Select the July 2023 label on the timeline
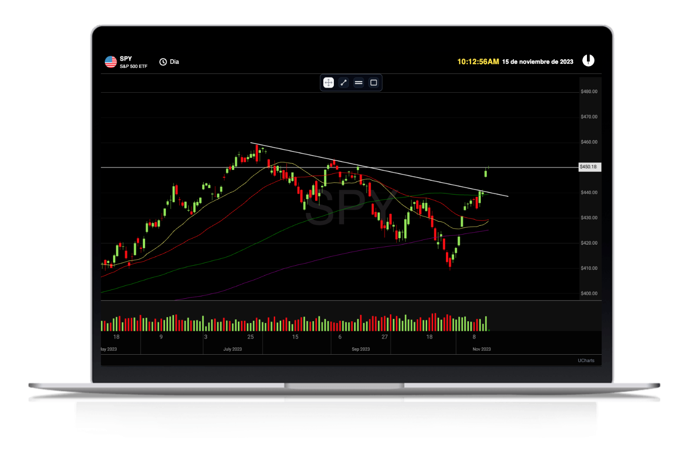This screenshot has height=457, width=682. coord(232,349)
